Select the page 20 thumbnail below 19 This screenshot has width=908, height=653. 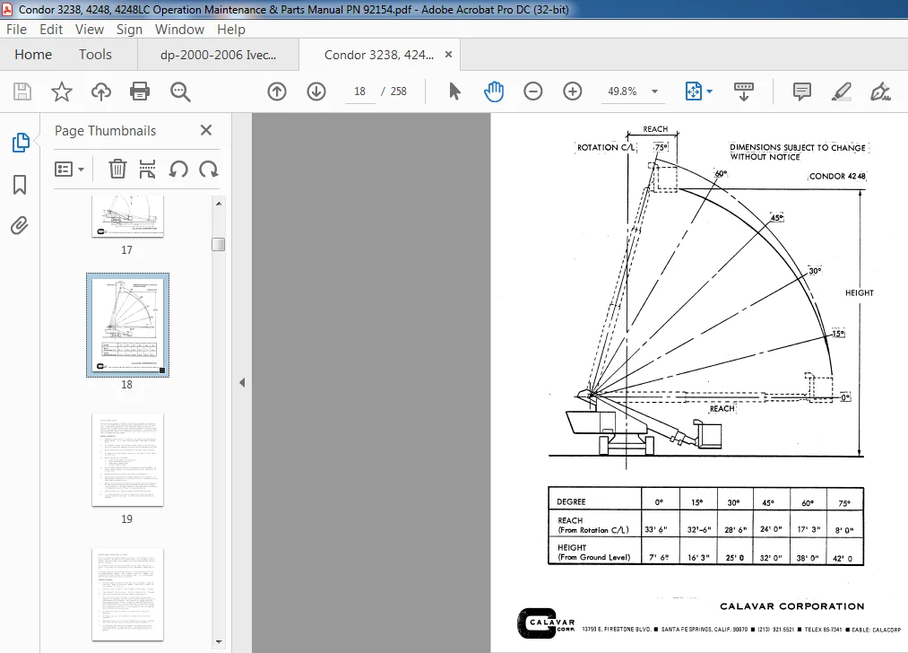[x=127, y=594]
